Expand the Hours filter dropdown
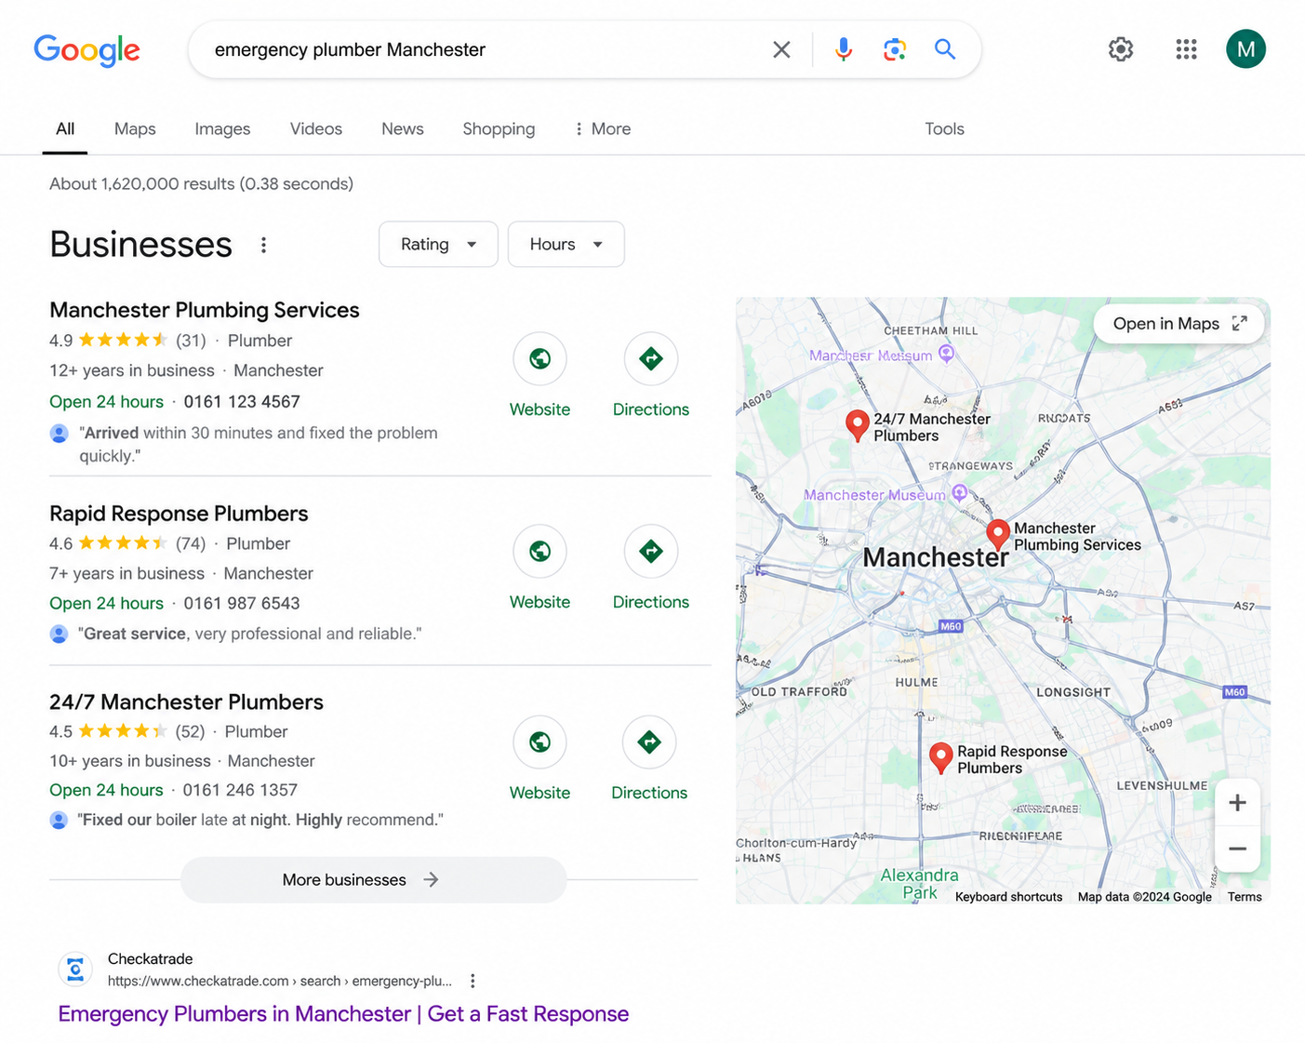The height and width of the screenshot is (1043, 1305). [x=566, y=244]
